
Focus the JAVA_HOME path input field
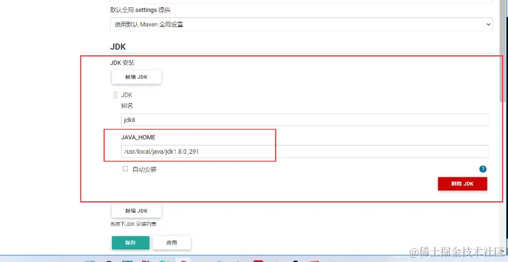coord(305,151)
